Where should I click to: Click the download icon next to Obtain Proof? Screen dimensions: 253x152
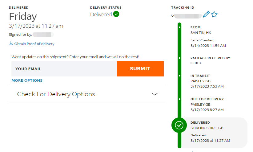(x=11, y=43)
